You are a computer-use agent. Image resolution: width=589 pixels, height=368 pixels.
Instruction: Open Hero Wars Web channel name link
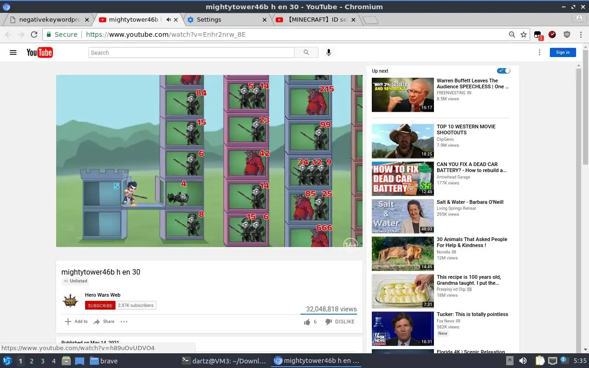103,295
